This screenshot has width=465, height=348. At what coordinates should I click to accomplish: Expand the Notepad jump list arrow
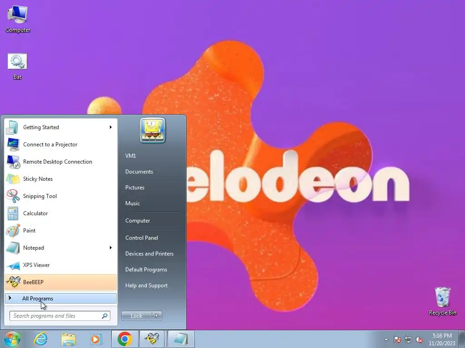[111, 248]
